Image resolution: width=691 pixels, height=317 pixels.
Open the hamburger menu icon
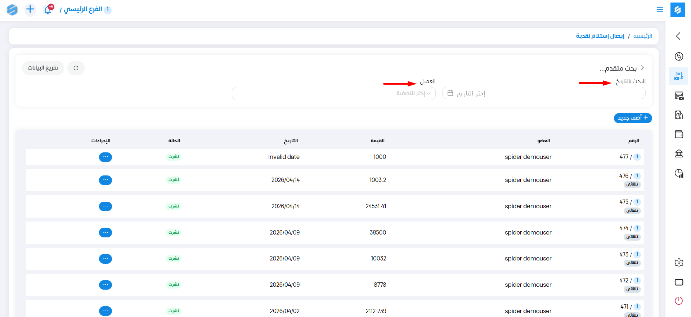tap(659, 10)
